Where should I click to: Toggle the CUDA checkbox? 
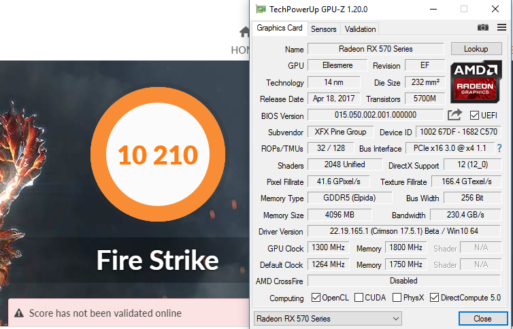coord(359,297)
